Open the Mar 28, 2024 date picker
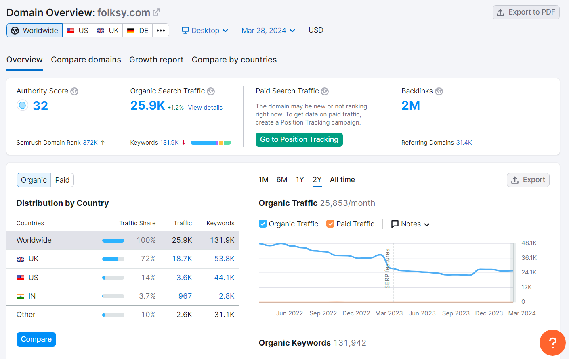 pos(268,30)
